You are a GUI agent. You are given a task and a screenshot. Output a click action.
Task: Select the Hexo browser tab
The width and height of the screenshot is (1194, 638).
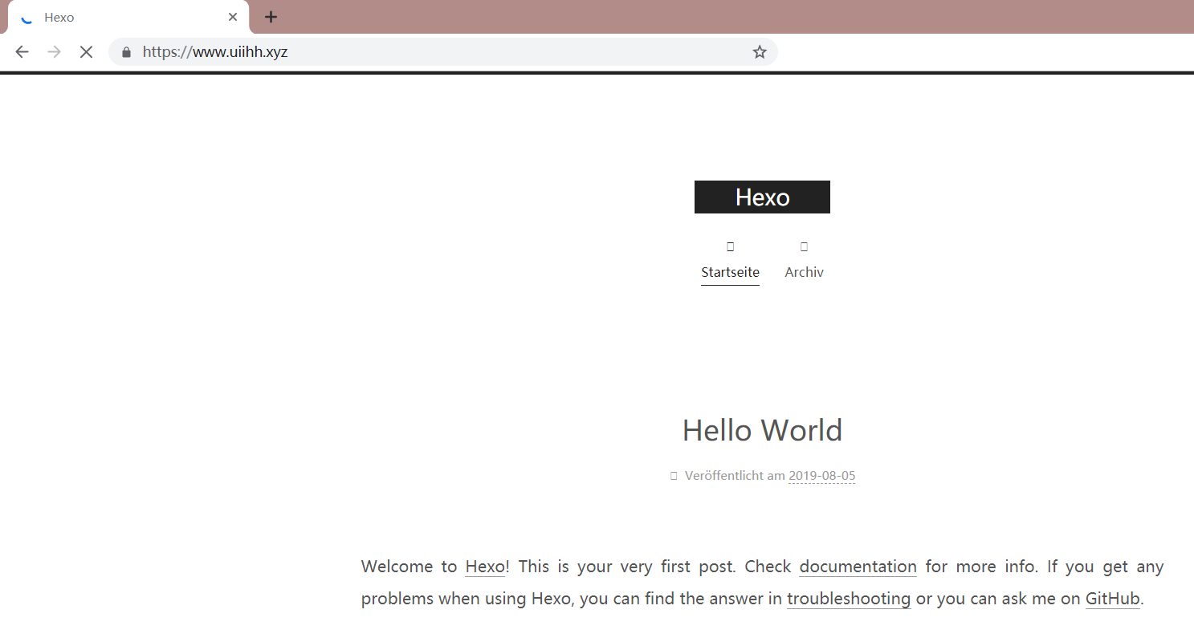pos(128,17)
